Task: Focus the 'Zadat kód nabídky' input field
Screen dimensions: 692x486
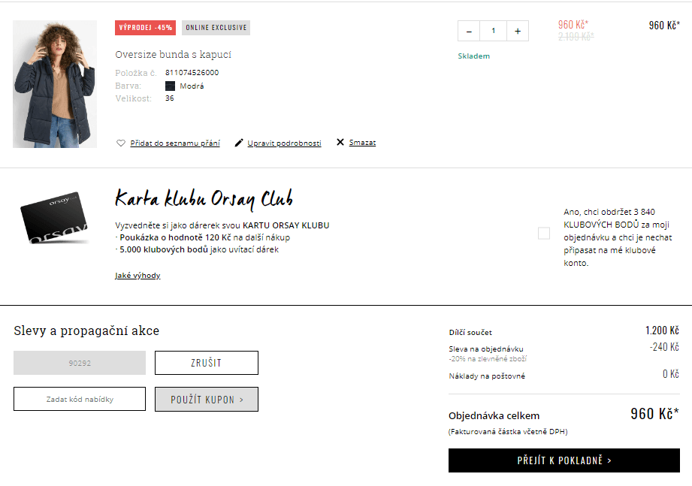Action: pos(80,399)
